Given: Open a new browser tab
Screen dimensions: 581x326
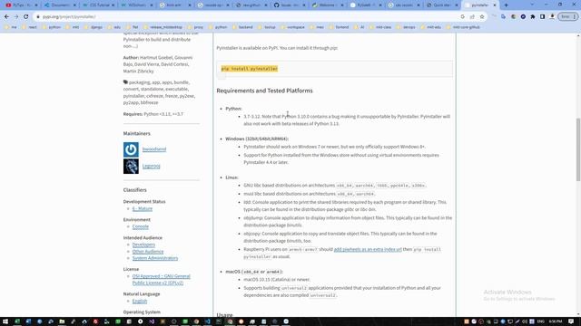Looking at the screenshot, I should 507,5.
